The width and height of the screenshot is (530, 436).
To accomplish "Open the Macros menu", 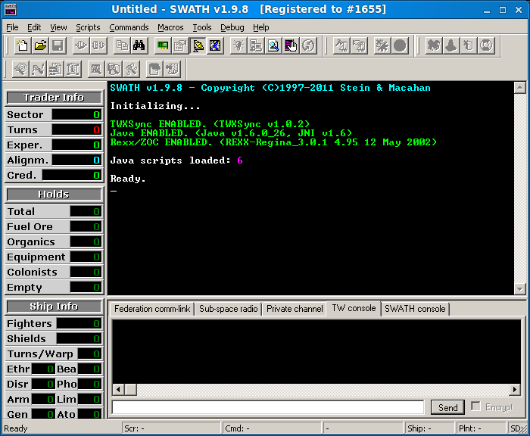I will 170,27.
